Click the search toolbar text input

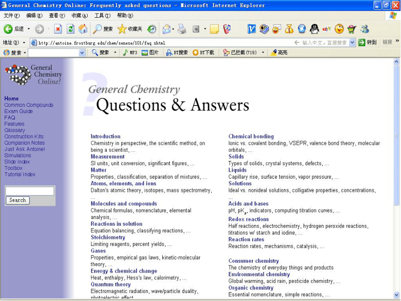[x=56, y=53]
